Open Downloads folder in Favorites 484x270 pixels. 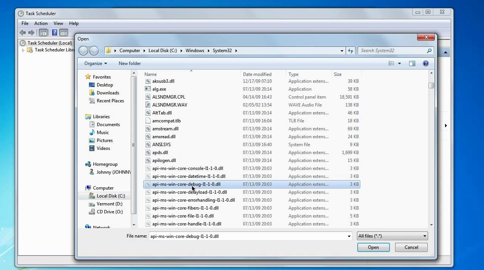click(108, 93)
